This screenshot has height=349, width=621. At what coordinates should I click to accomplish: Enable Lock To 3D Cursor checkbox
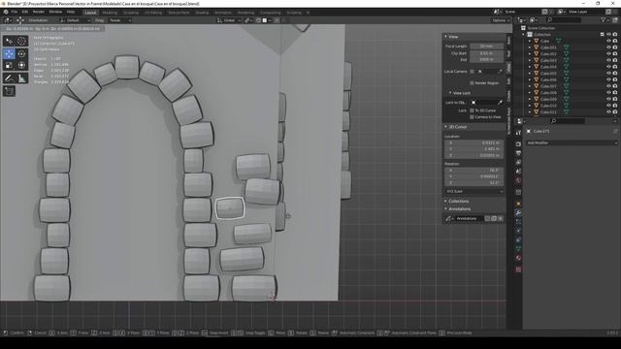472,111
